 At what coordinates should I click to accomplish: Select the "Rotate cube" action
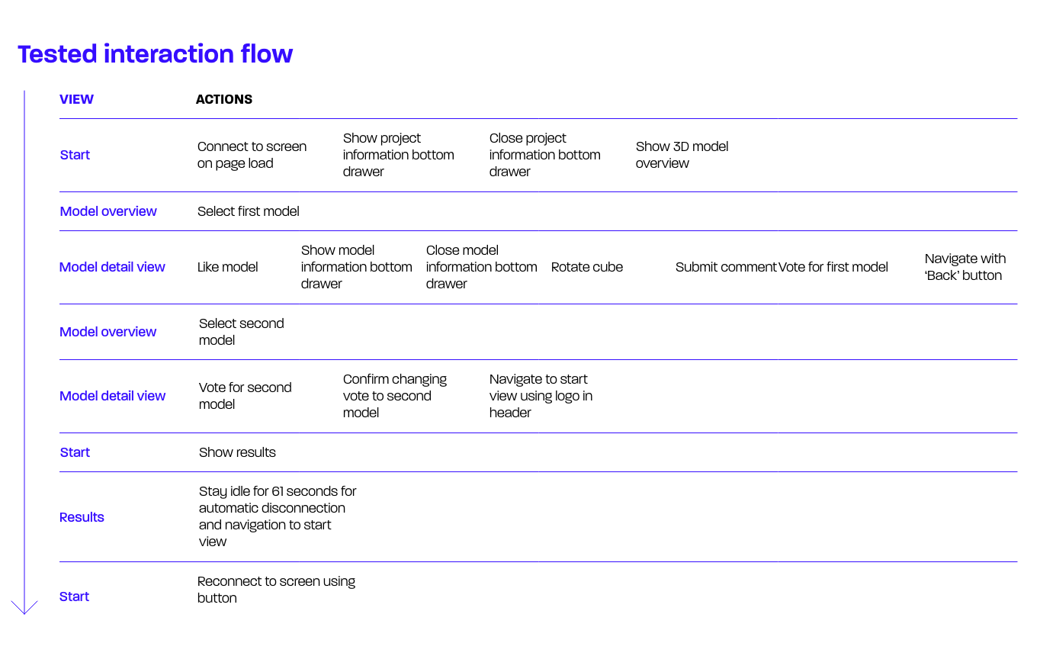(x=586, y=267)
